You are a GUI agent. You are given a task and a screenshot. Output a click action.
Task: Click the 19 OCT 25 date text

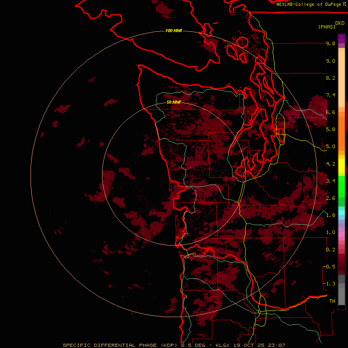[250, 345]
